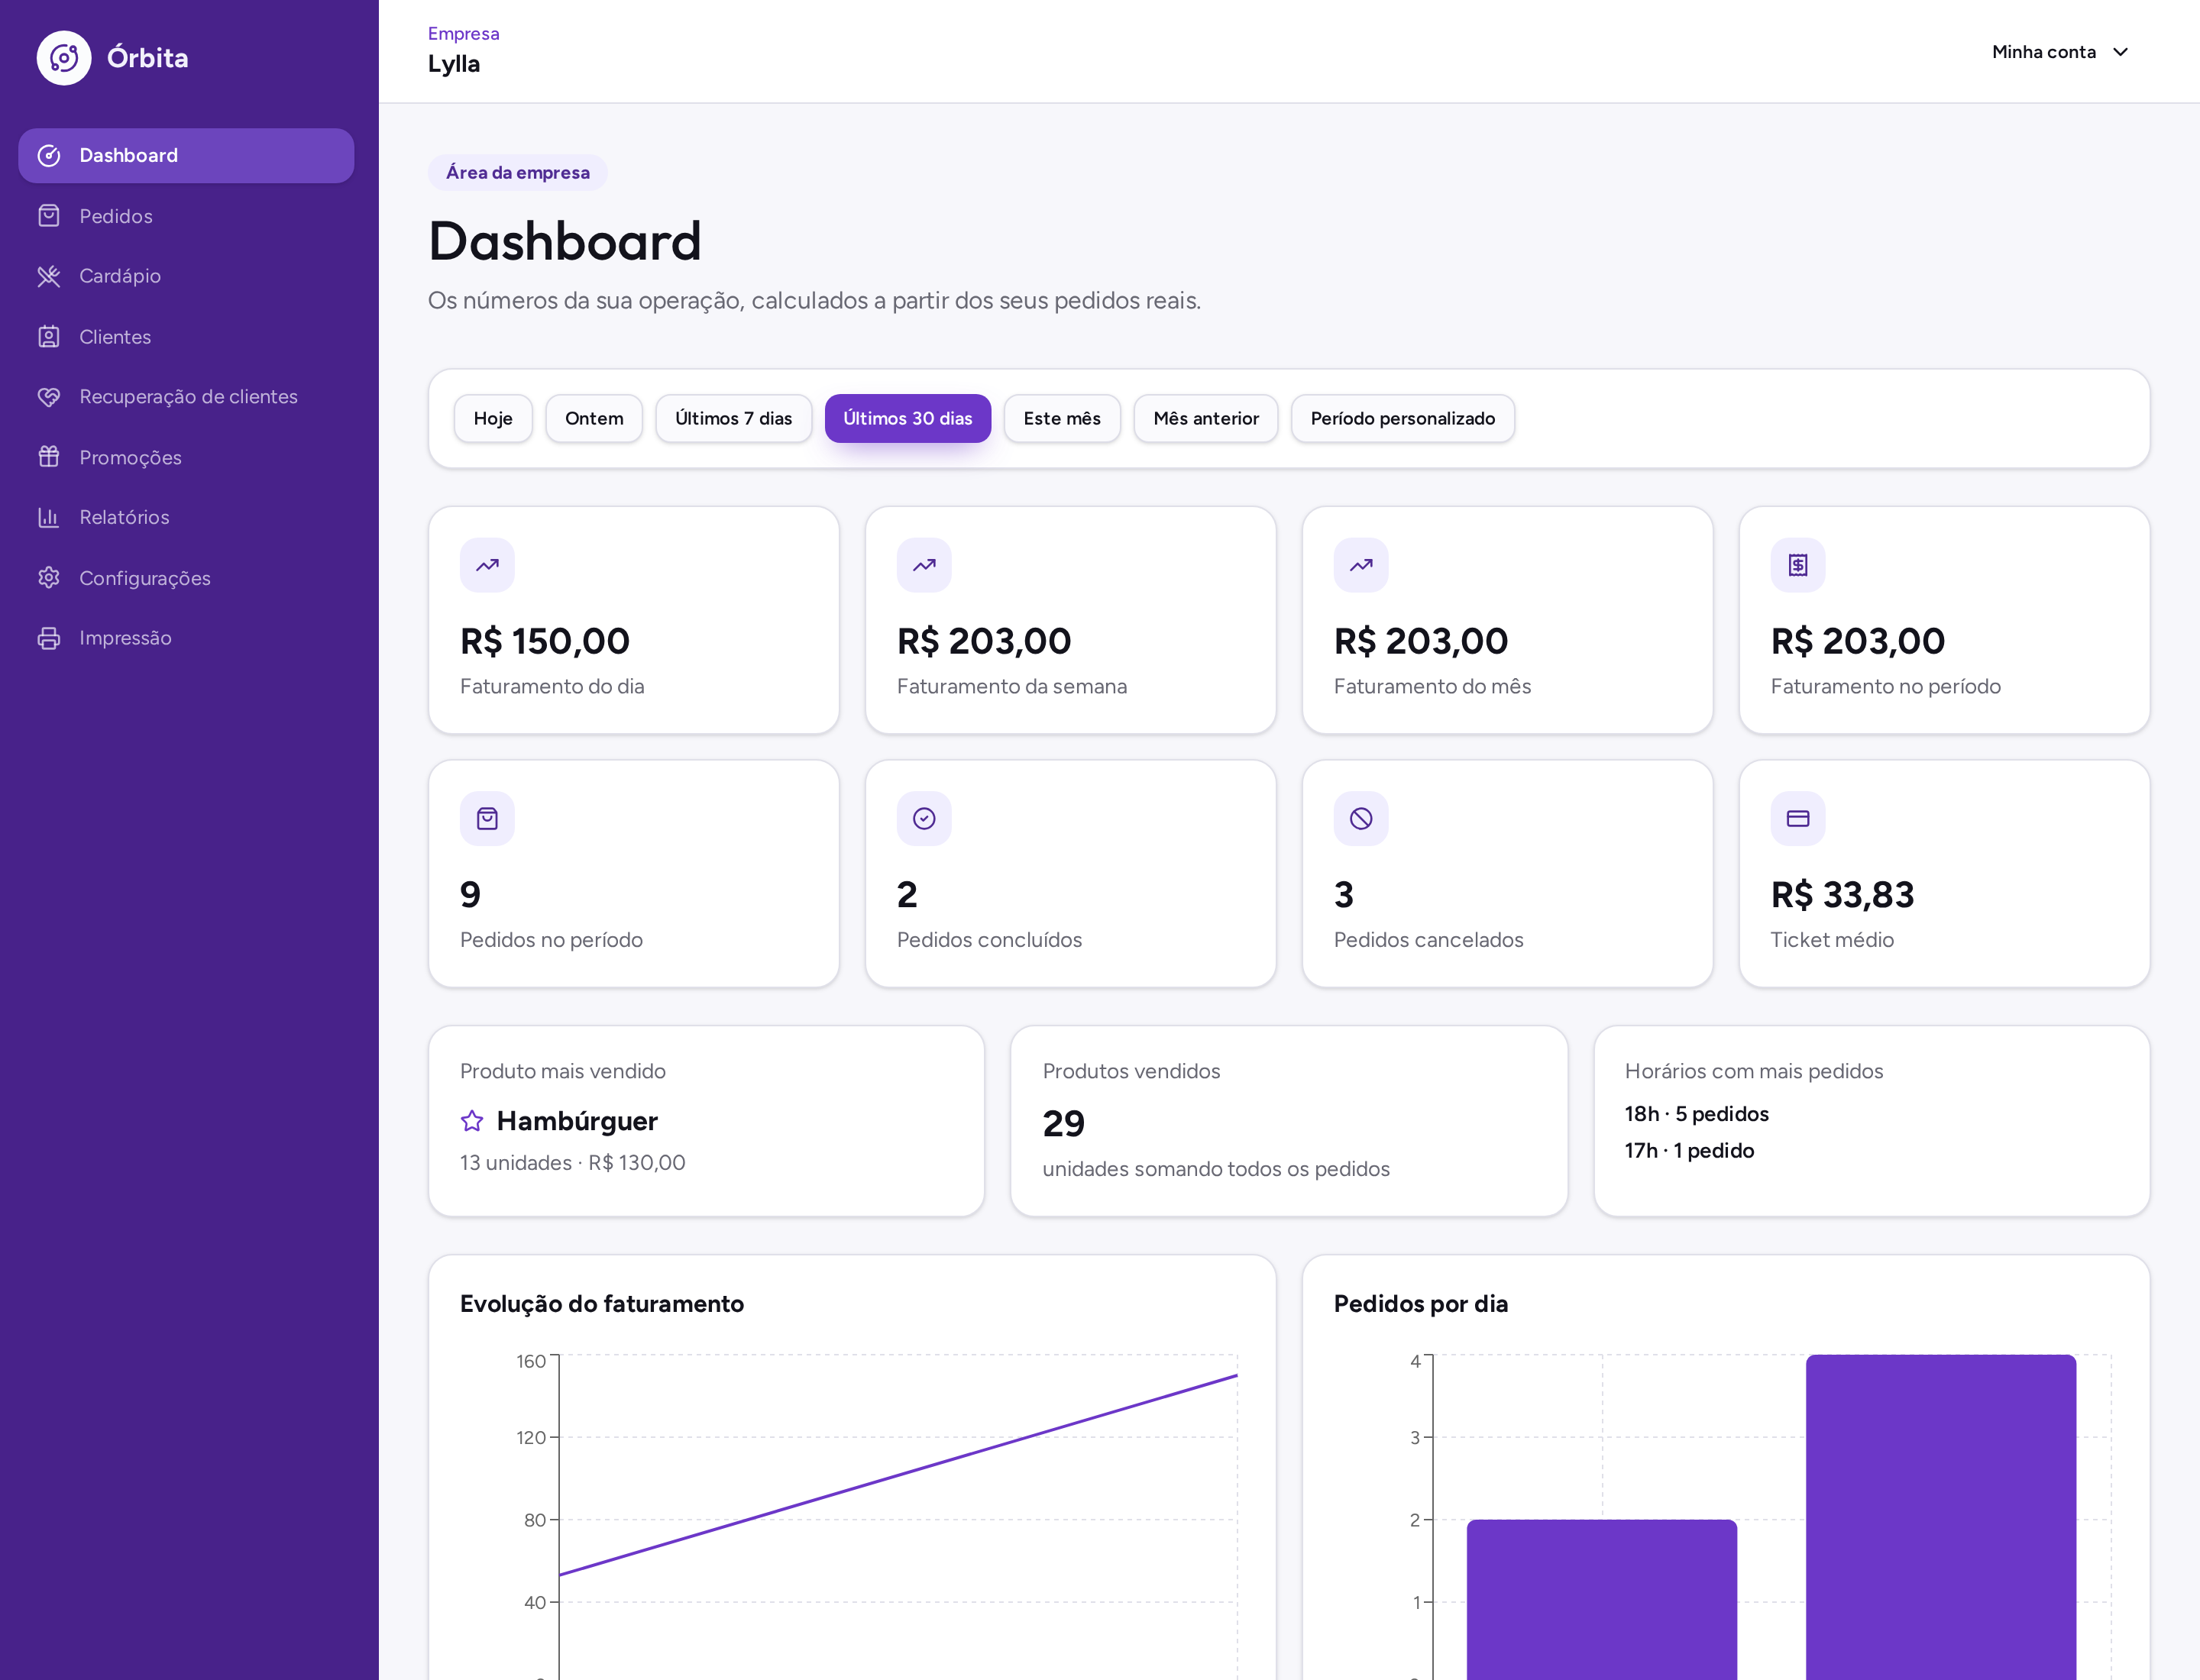Go to Cardápio in the sidebar
Image resolution: width=2200 pixels, height=1680 pixels.
tap(186, 276)
